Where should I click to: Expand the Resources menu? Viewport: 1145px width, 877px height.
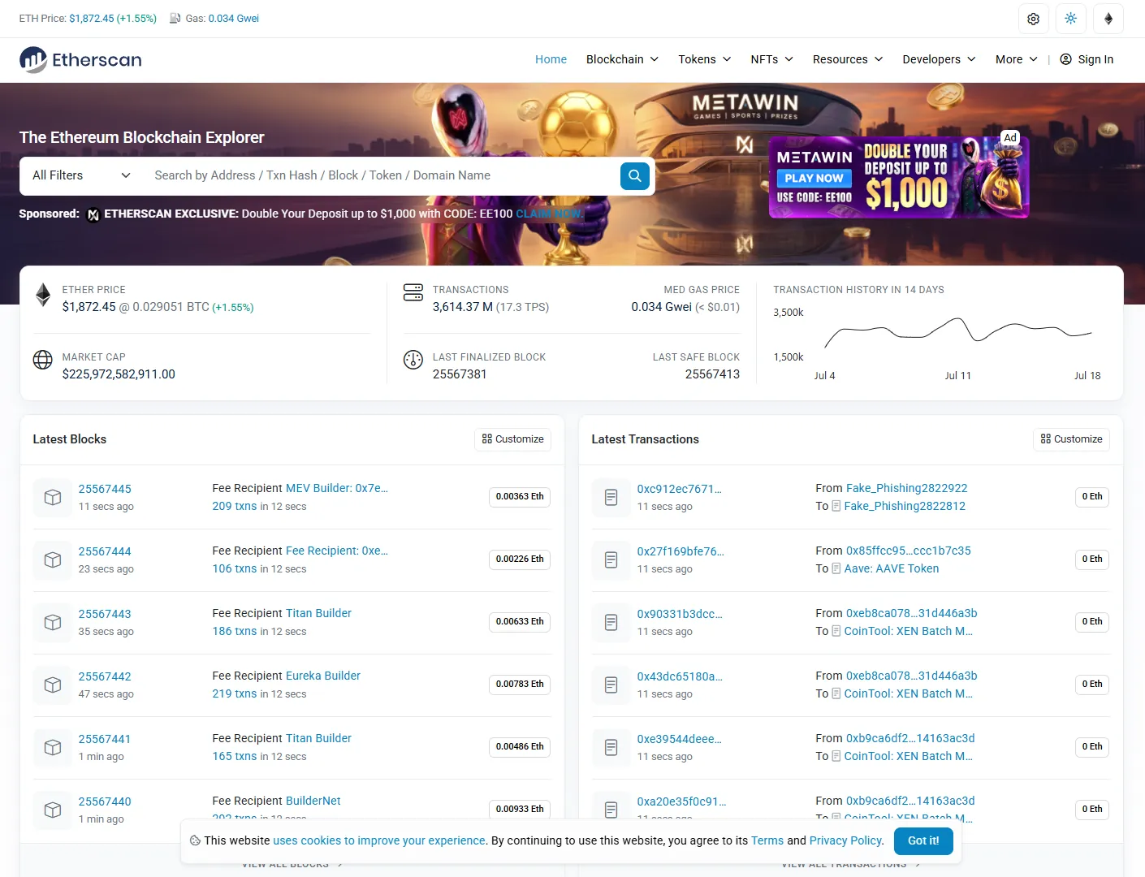coord(848,59)
